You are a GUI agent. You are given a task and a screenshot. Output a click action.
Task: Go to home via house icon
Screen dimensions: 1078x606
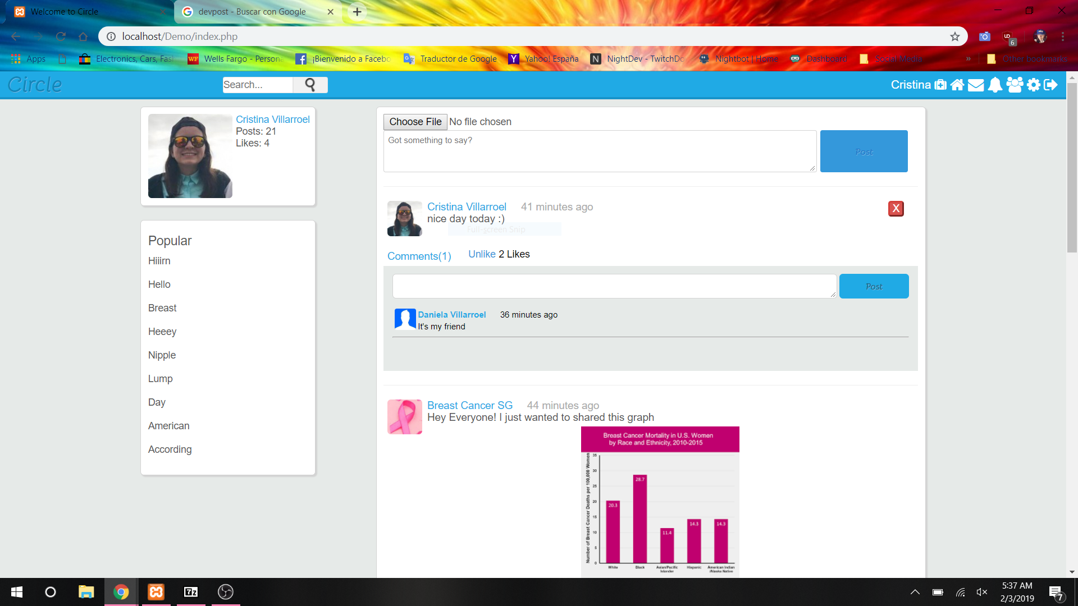[957, 85]
